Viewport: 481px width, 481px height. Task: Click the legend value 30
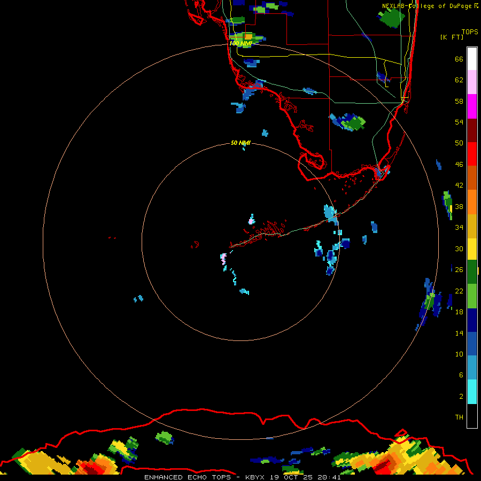[459, 249]
